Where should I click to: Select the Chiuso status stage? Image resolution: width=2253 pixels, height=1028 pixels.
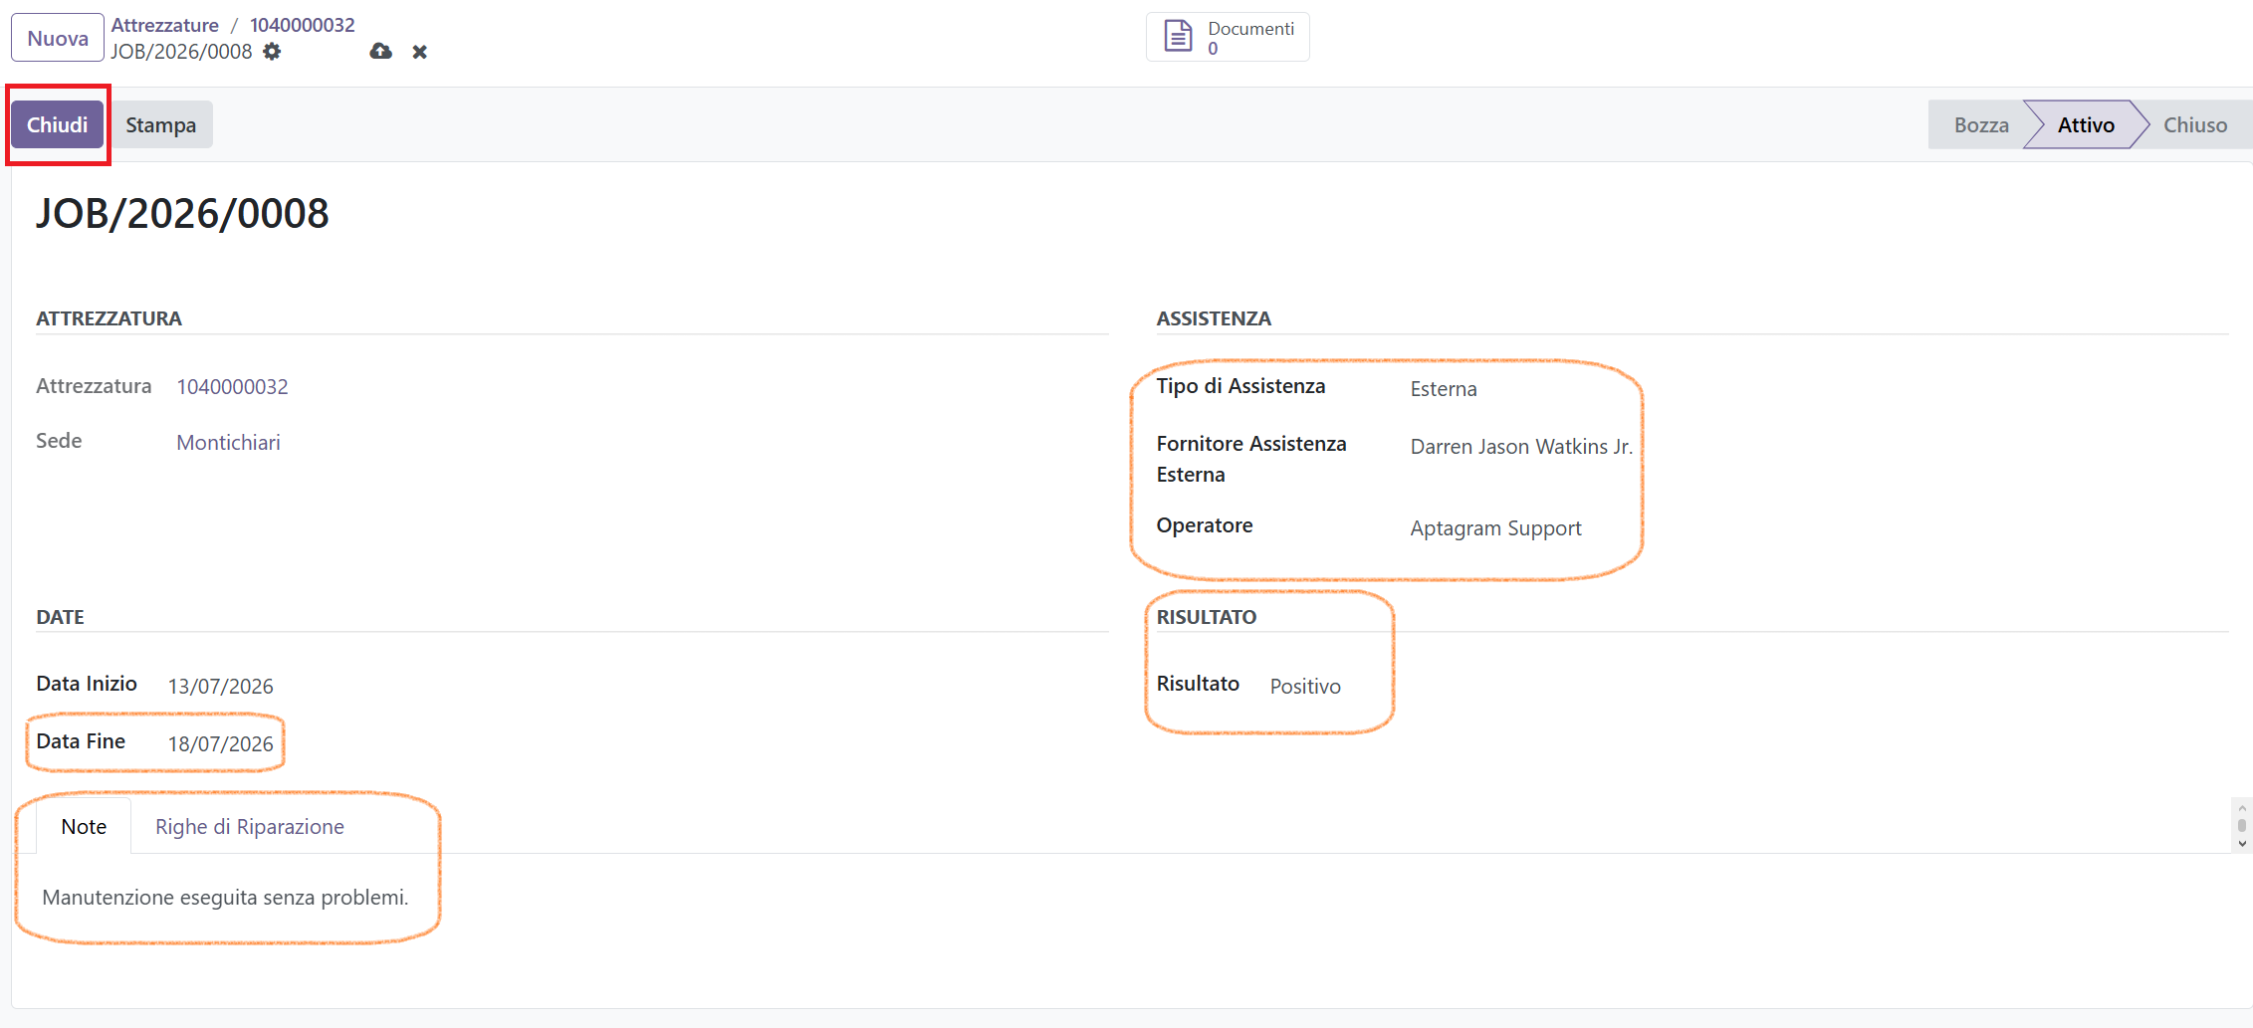coord(2194,124)
